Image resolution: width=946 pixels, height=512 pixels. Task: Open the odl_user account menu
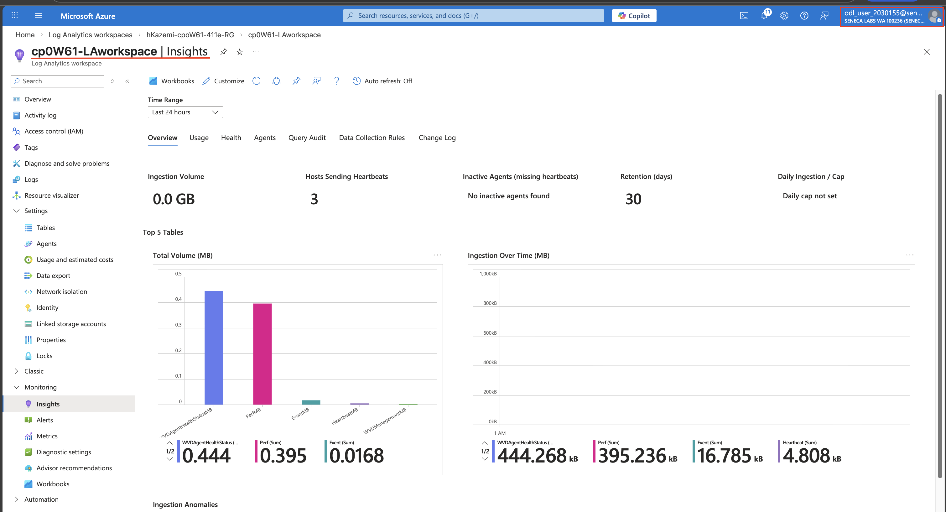click(x=891, y=17)
